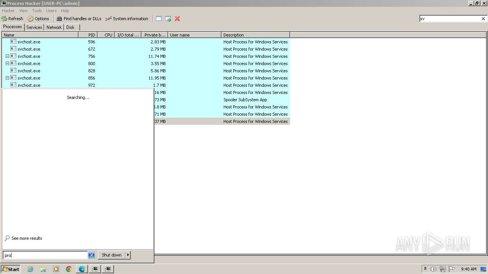The width and height of the screenshot is (488, 274).
Task: Click the Start button
Action: [11, 269]
